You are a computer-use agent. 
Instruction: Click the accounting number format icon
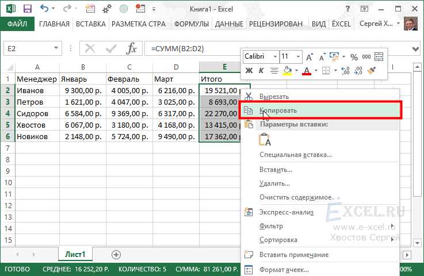334,57
